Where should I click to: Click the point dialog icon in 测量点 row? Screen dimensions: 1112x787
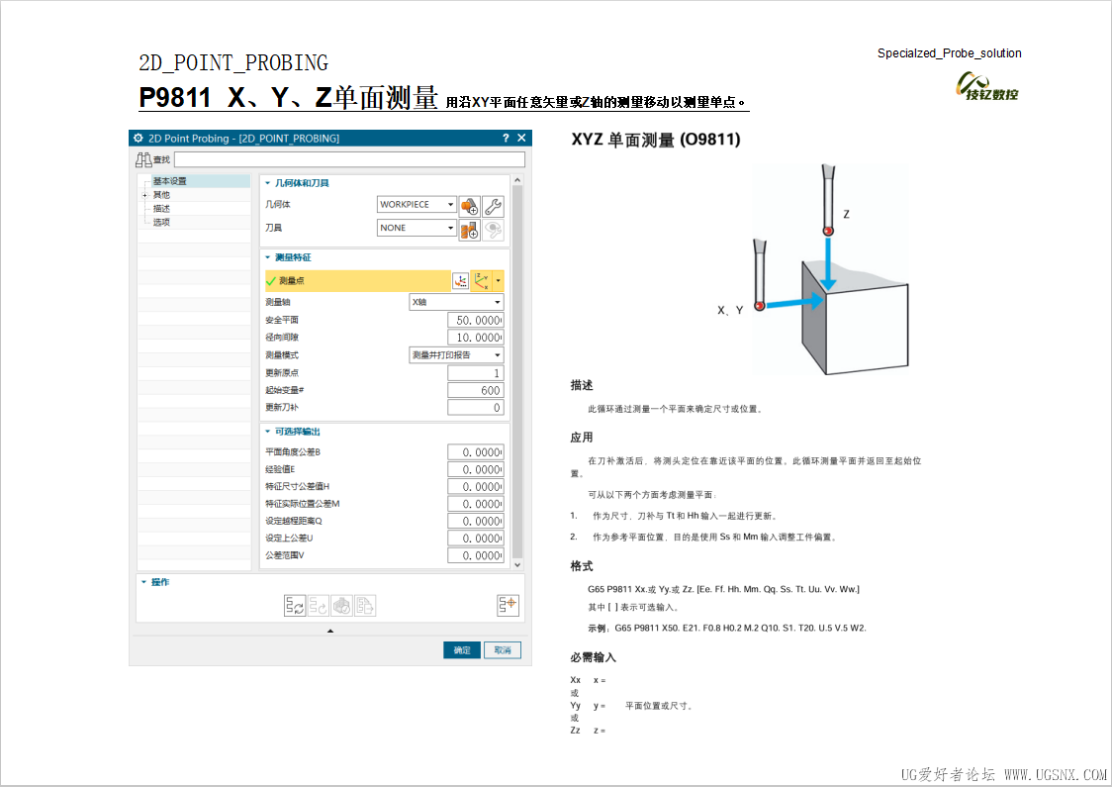tap(460, 281)
